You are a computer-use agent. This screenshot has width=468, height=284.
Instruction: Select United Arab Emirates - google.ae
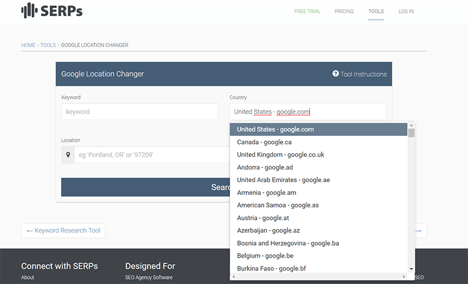coord(318,180)
